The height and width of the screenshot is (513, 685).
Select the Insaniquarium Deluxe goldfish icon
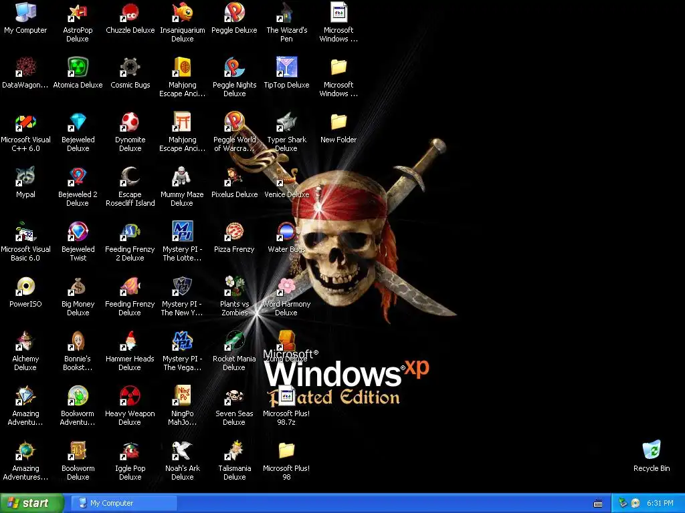(x=182, y=12)
